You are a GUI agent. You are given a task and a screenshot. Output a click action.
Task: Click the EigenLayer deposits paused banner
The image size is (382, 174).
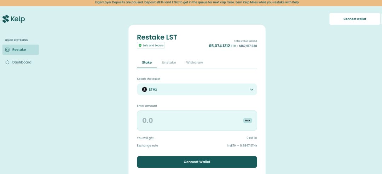pyautogui.click(x=197, y=2)
